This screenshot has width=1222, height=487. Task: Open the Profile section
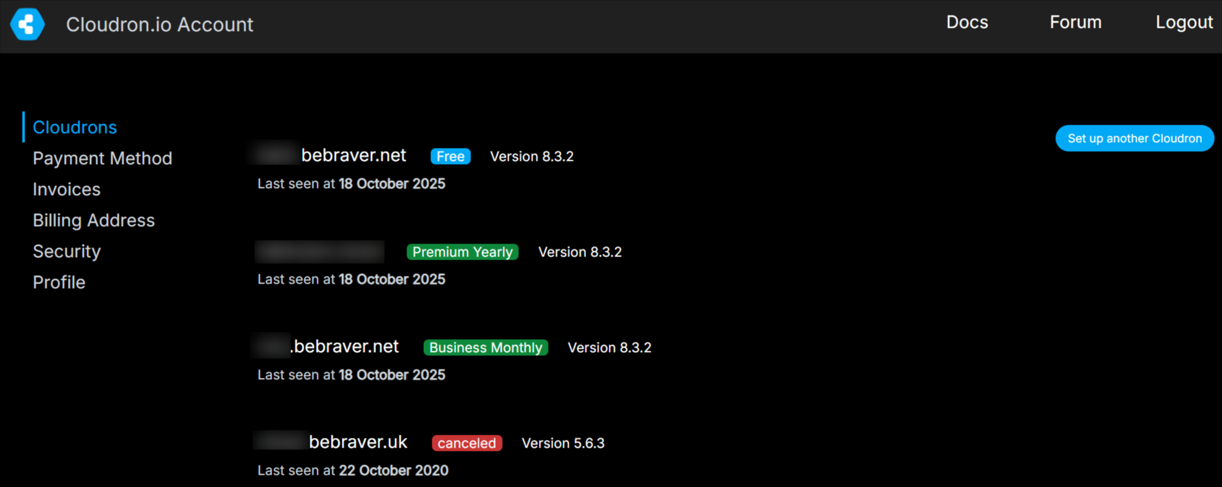[59, 282]
